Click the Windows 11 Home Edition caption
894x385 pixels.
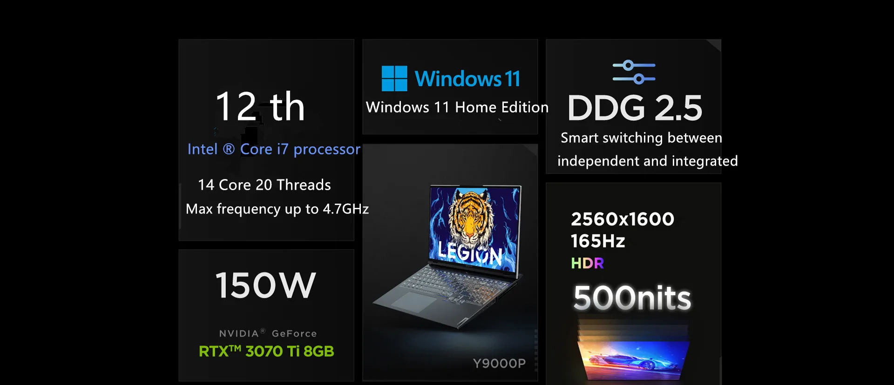[x=457, y=107]
